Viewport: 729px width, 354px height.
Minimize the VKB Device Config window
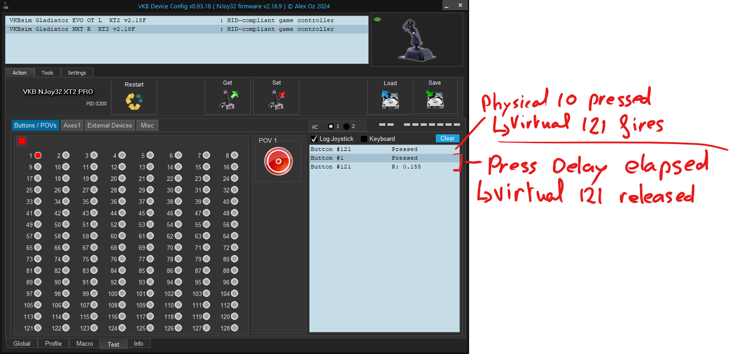447,6
